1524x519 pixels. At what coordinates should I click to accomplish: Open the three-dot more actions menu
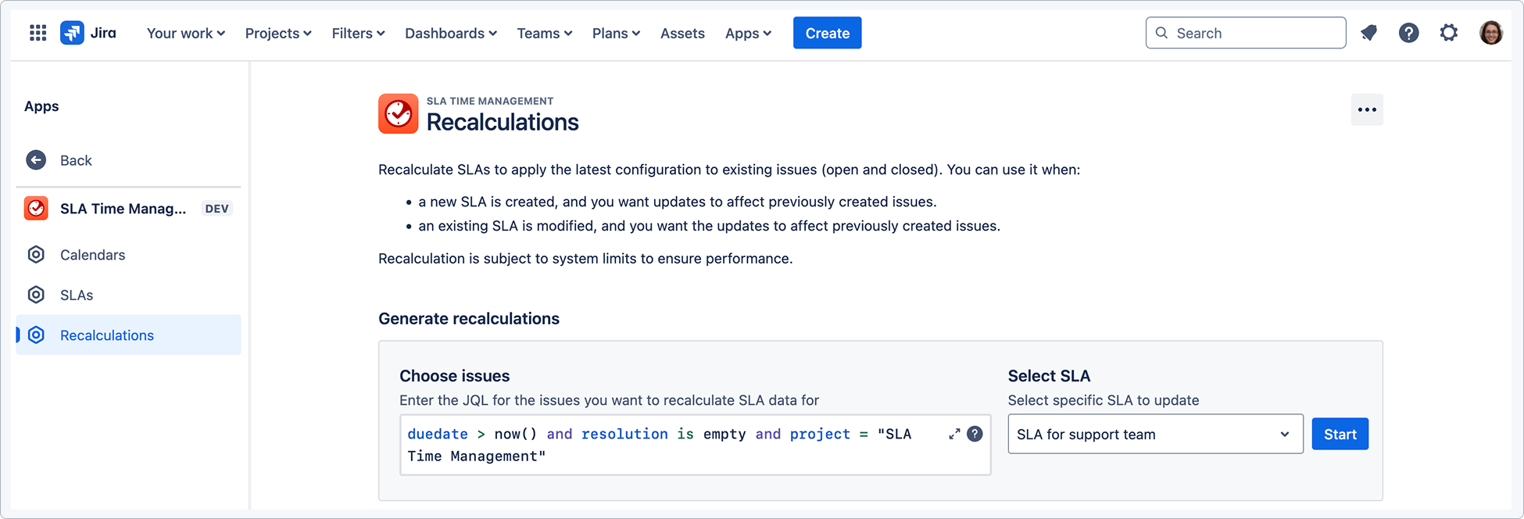(x=1367, y=109)
